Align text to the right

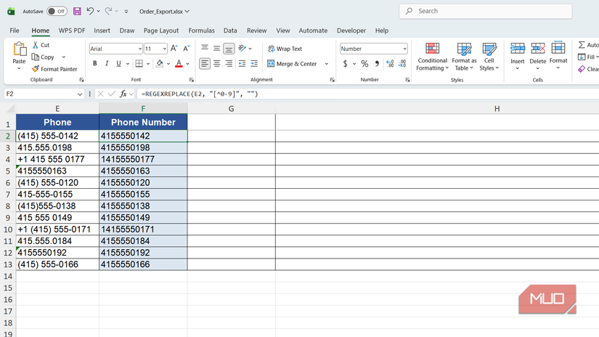pyautogui.click(x=229, y=63)
